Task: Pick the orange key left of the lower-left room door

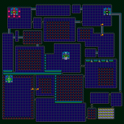Action: (x=32, y=89)
